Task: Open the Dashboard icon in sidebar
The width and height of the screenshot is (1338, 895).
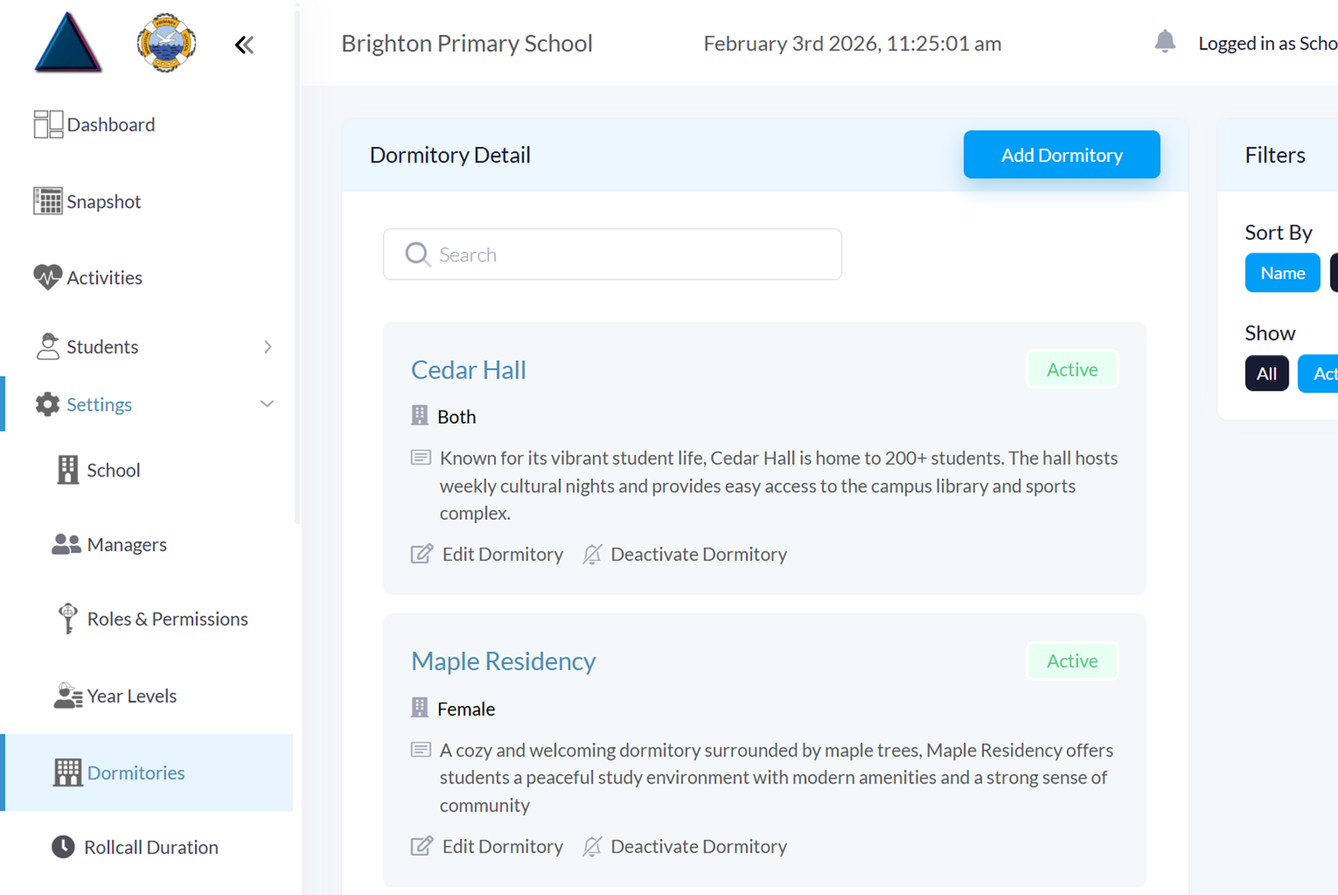Action: [48, 124]
